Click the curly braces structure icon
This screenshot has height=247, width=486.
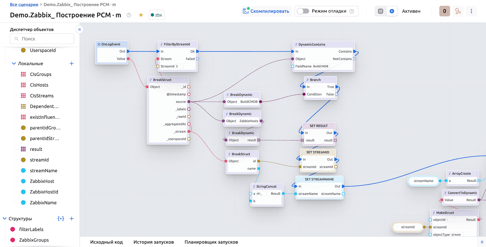(61, 218)
